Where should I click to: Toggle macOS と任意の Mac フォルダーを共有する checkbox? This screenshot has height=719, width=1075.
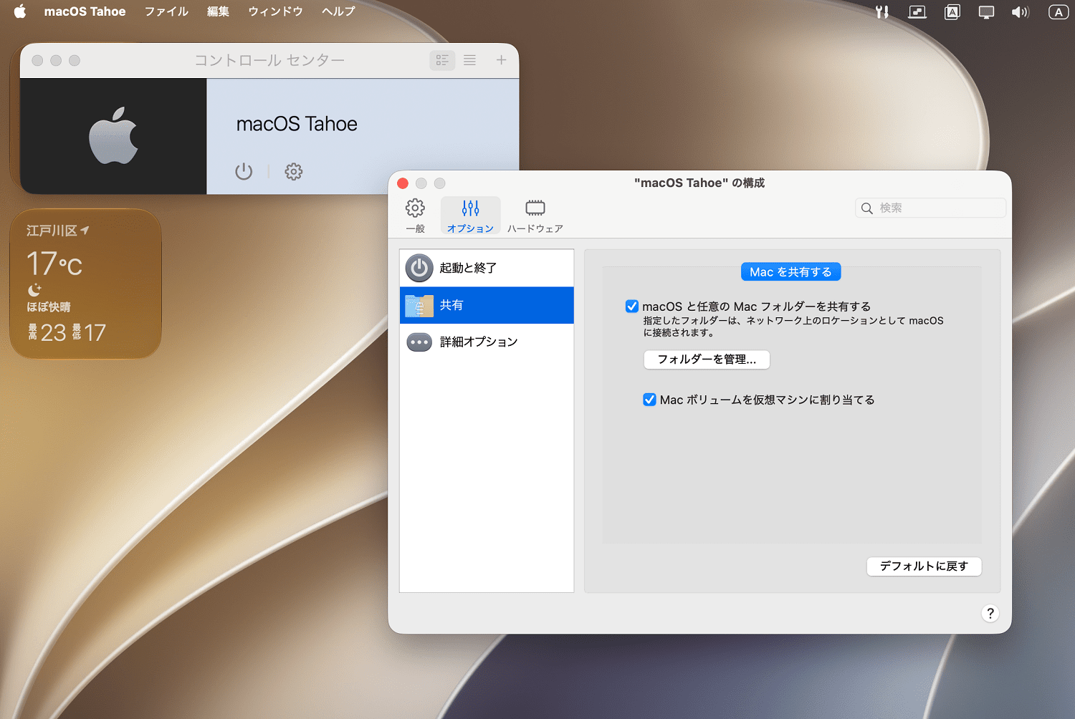click(632, 307)
